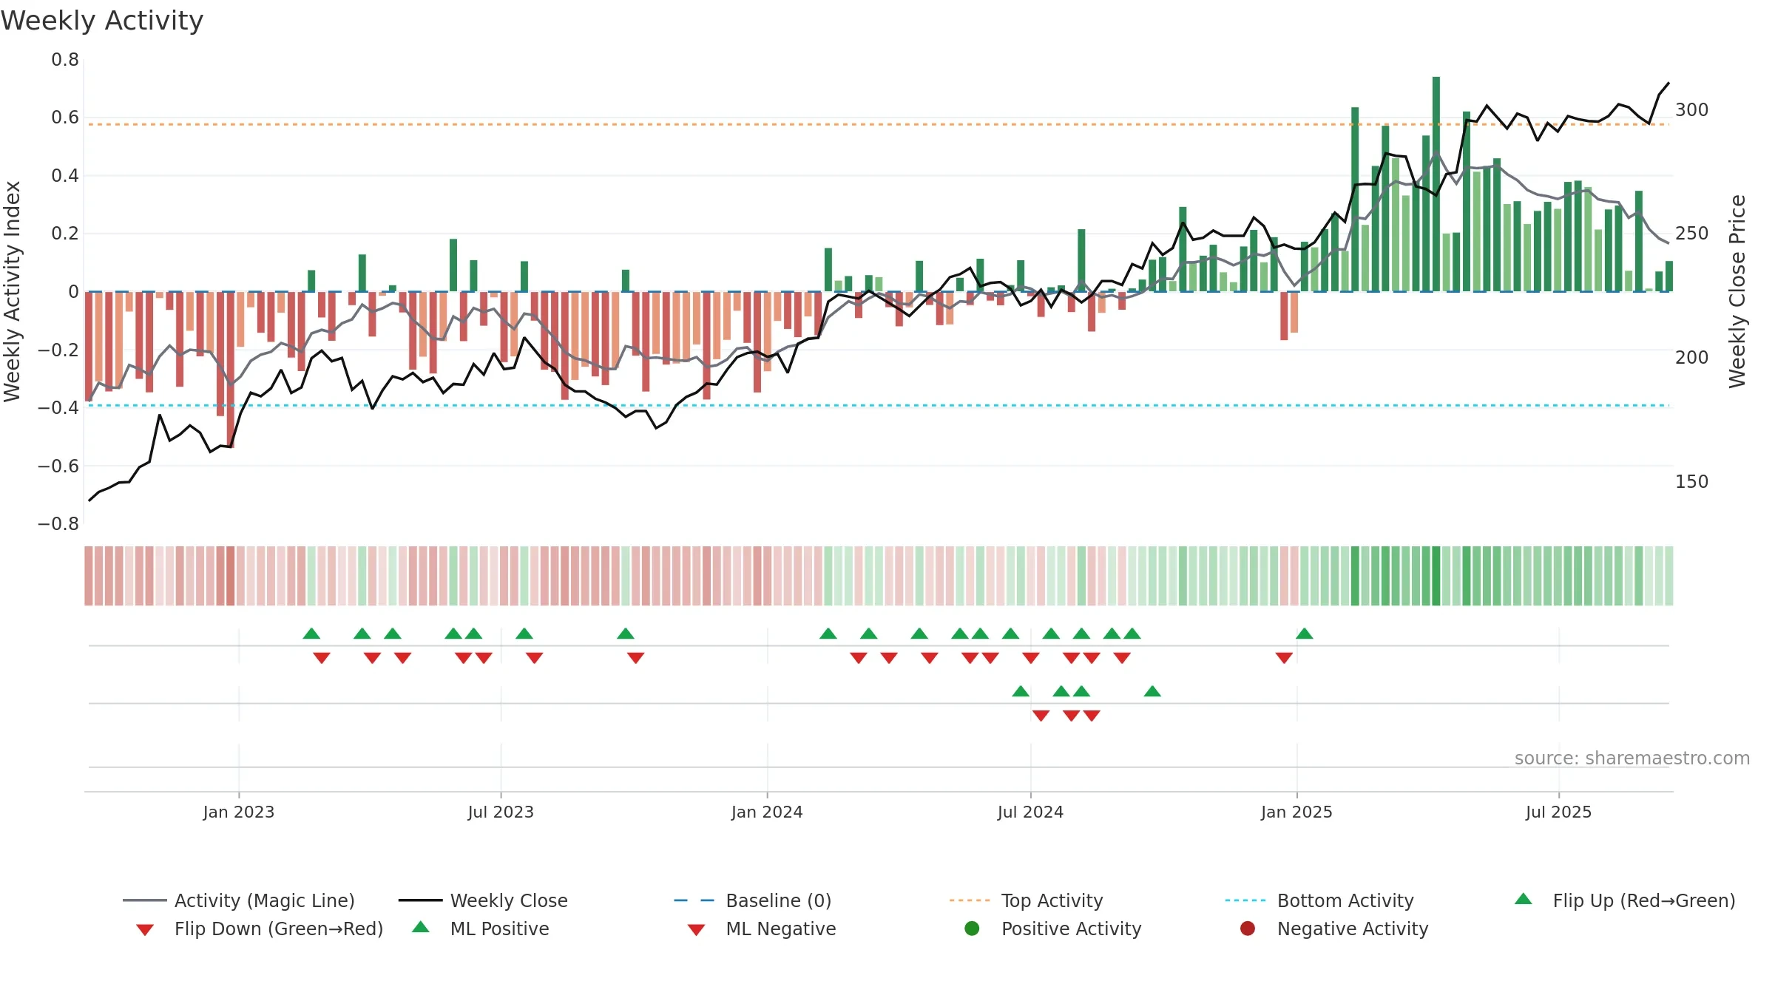Click the Bottom Activity cyan dotted line sample

(1245, 900)
